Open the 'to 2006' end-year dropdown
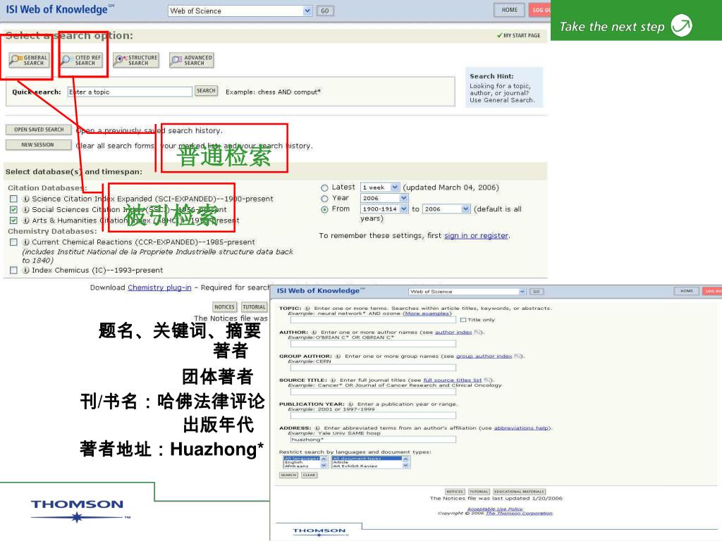The height and width of the screenshot is (541, 722). click(x=446, y=209)
